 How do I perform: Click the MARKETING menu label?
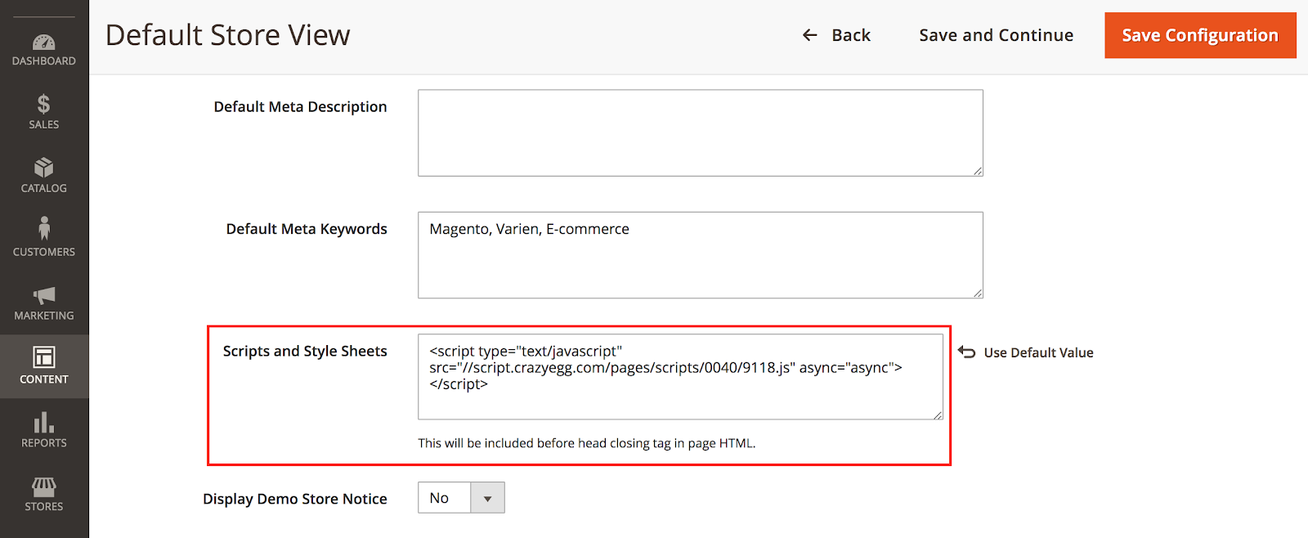44,316
